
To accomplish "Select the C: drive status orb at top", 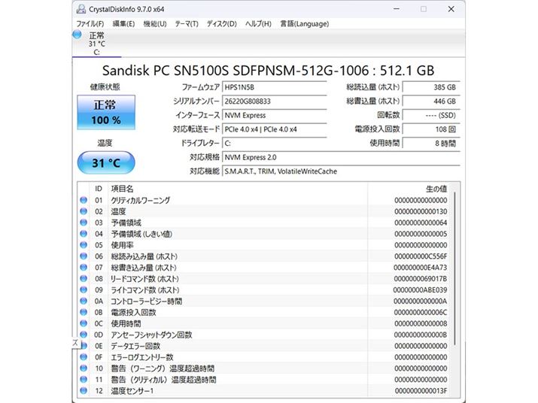I will tap(78, 35).
